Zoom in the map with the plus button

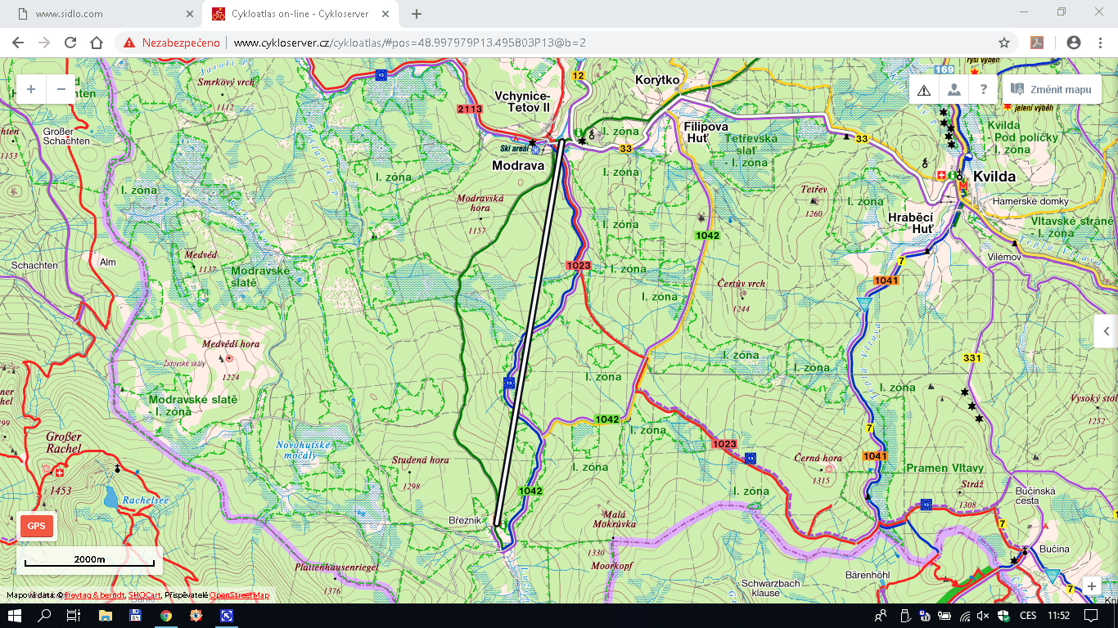[x=31, y=89]
